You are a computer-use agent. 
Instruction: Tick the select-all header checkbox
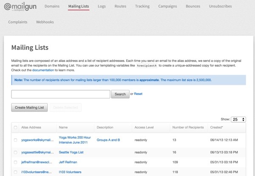click(15, 127)
